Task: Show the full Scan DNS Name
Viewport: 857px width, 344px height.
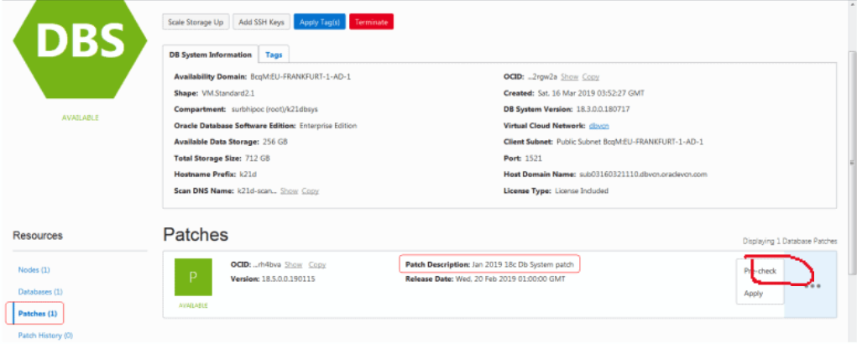Action: (289, 191)
